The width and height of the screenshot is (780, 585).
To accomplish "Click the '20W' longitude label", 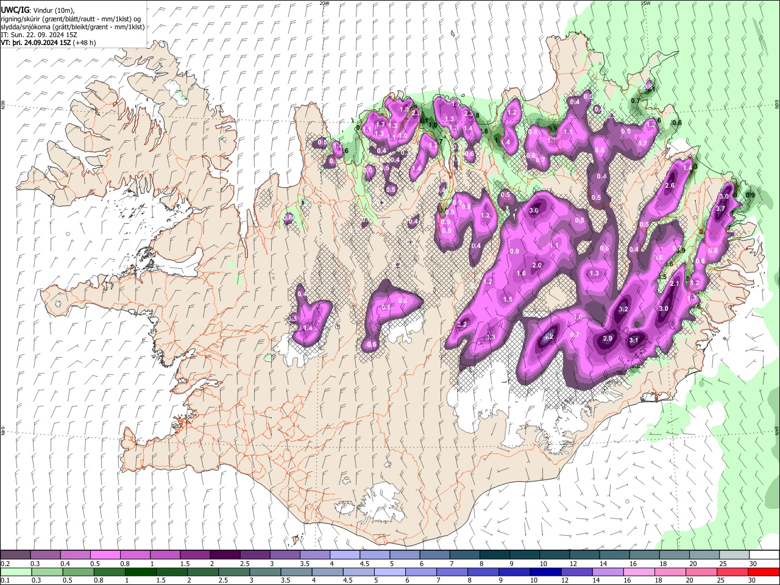I will tap(324, 3).
